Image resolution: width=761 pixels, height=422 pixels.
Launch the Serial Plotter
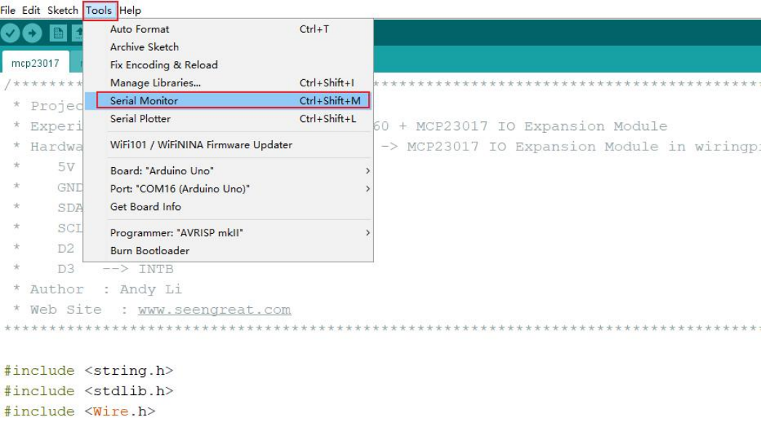[140, 118]
